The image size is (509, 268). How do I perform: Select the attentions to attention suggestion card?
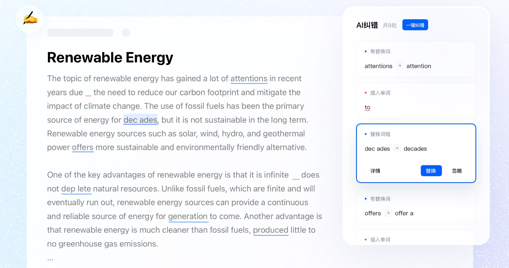pos(416,59)
